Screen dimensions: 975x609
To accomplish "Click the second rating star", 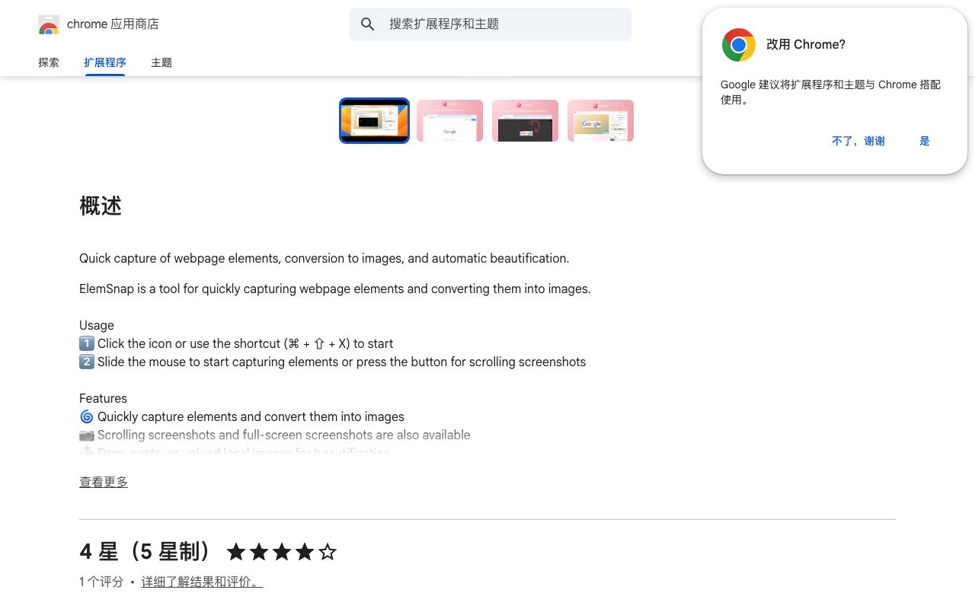I will click(259, 552).
